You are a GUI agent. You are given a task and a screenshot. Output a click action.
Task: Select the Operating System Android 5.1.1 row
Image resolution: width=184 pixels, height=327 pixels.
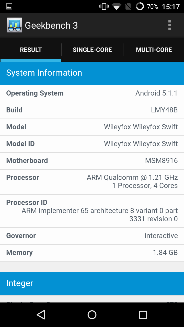point(92,94)
